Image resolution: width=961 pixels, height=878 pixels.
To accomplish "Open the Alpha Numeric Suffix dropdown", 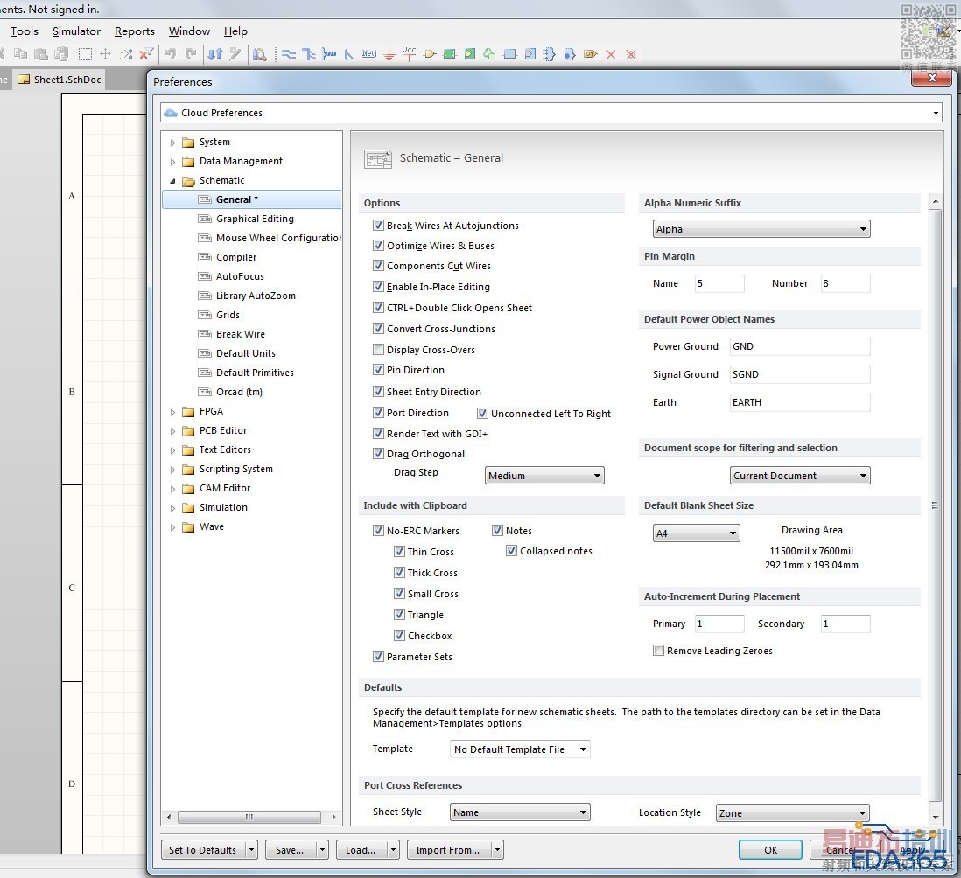I will [761, 229].
